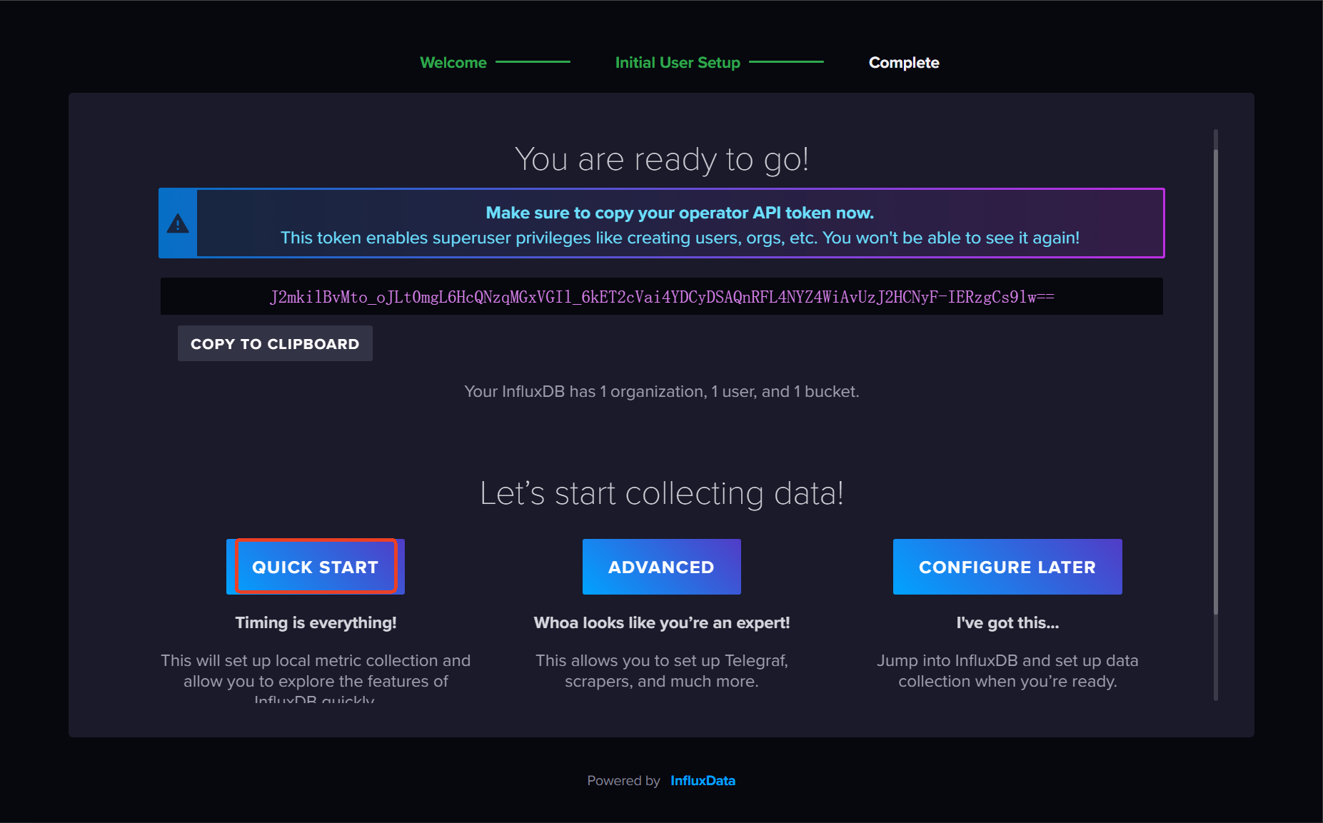The height and width of the screenshot is (823, 1323).
Task: Click "Make sure to copy your operator API token now." text
Action: click(x=680, y=213)
